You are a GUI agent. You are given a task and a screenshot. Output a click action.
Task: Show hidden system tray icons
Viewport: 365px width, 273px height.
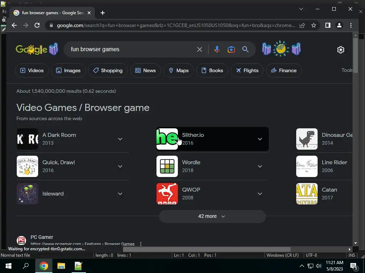pyautogui.click(x=302, y=266)
